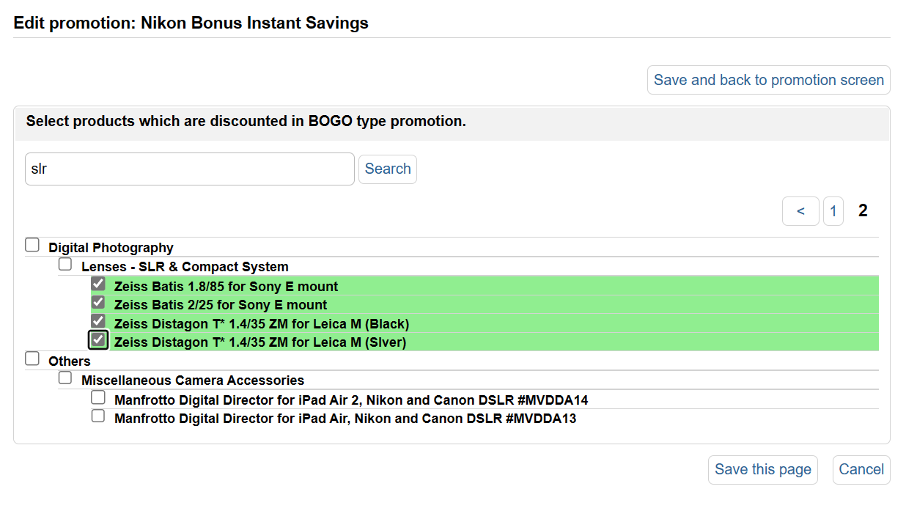Toggle the Digital Photography checkbox
This screenshot has height=511, width=906.
coord(32,246)
